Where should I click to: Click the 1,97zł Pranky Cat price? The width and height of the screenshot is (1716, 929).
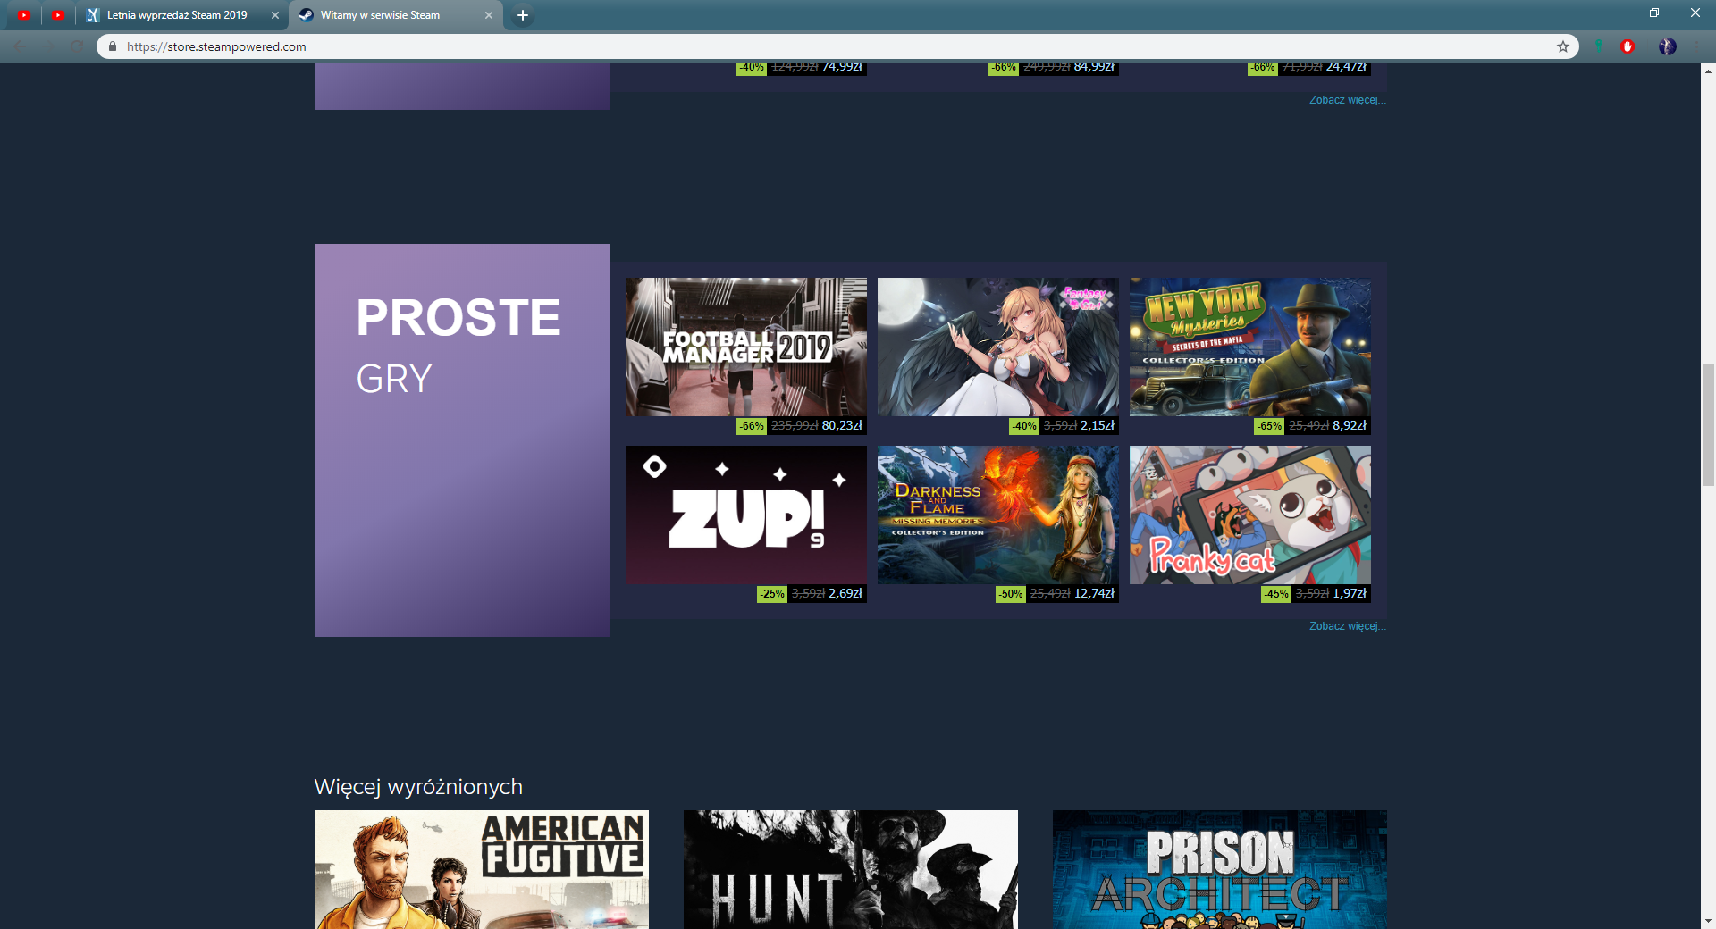(x=1349, y=594)
